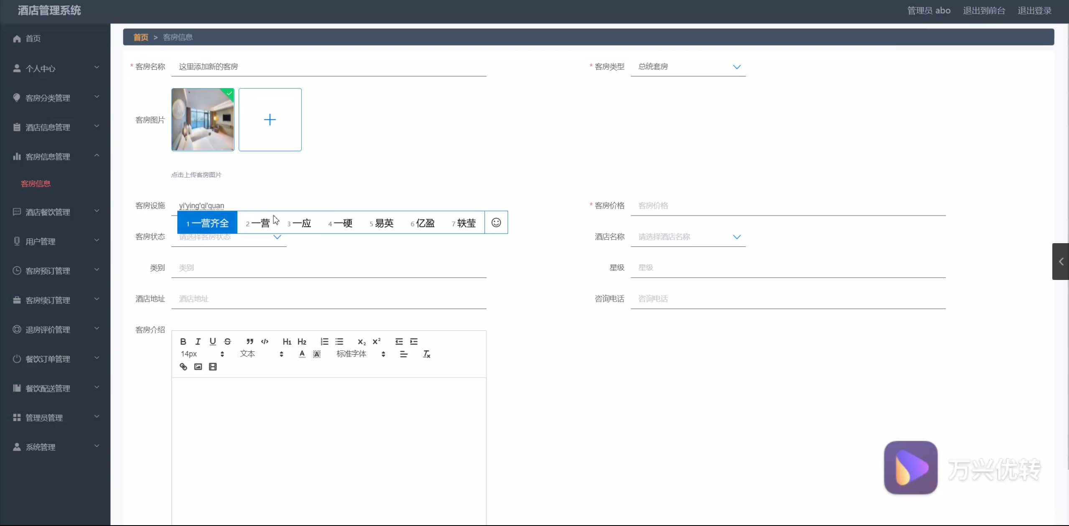Click the 退出登录 link

(1034, 10)
